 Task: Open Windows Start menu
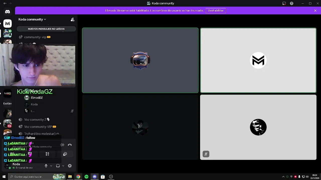pos(4,177)
